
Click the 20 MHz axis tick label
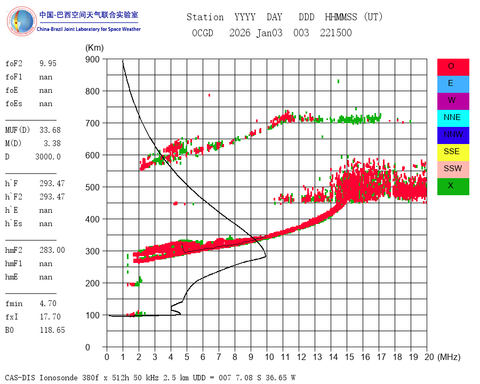(x=429, y=357)
